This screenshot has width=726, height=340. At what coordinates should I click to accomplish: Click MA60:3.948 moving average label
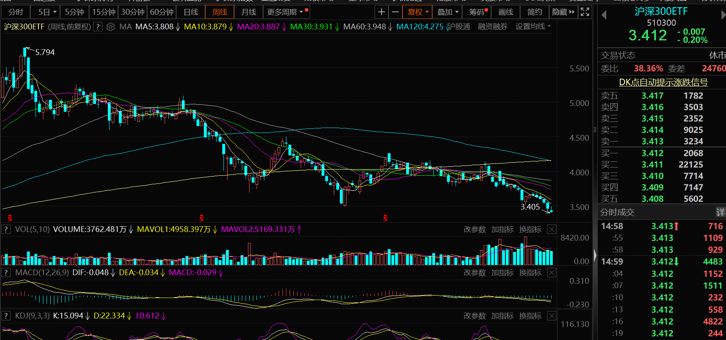pyautogui.click(x=364, y=27)
